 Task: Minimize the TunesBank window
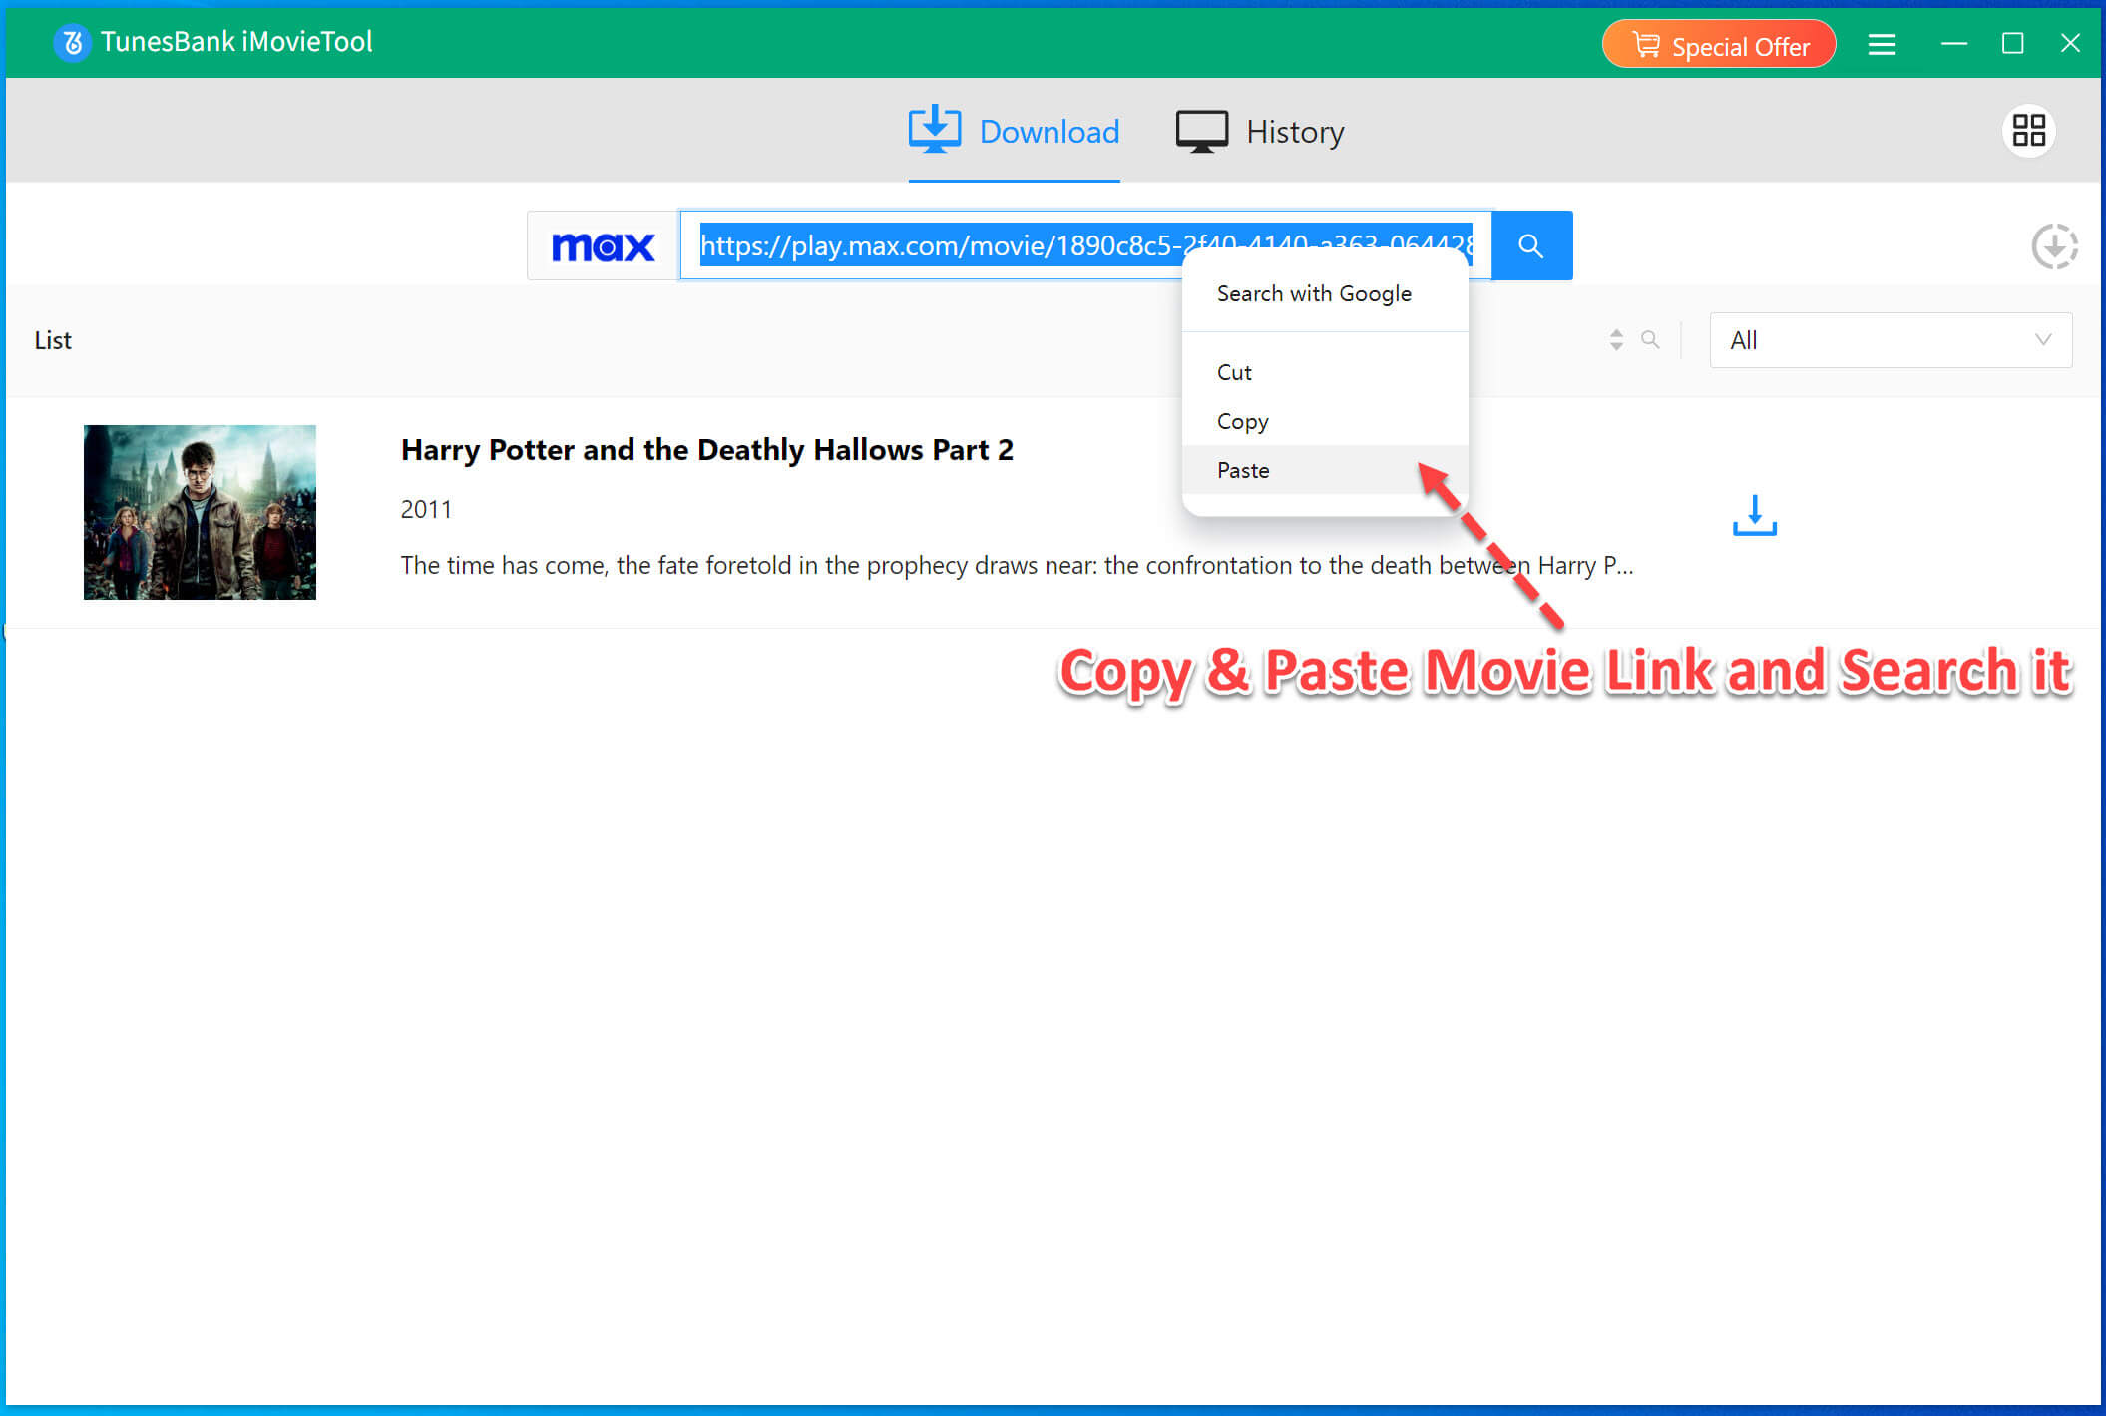(1954, 44)
